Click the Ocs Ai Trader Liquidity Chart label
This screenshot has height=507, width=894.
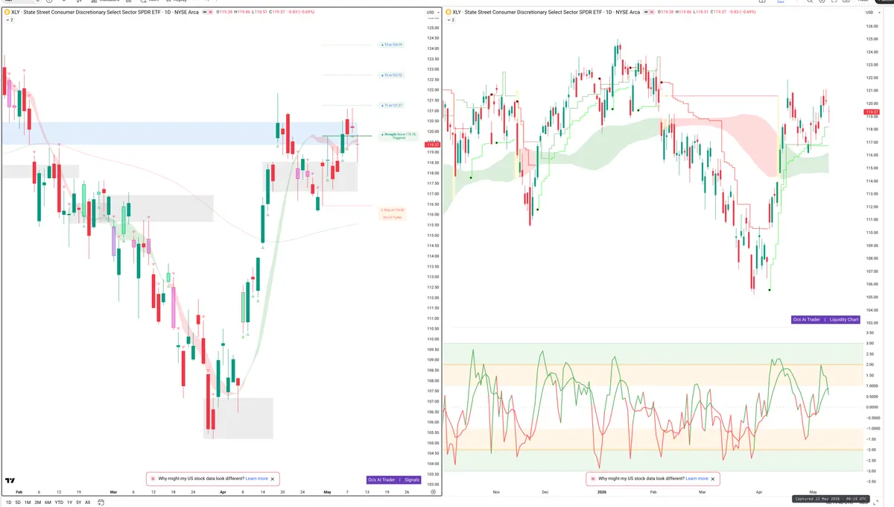point(825,319)
